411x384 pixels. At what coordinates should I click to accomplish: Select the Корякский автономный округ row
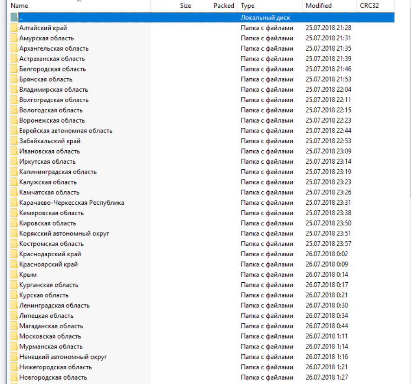coord(64,233)
